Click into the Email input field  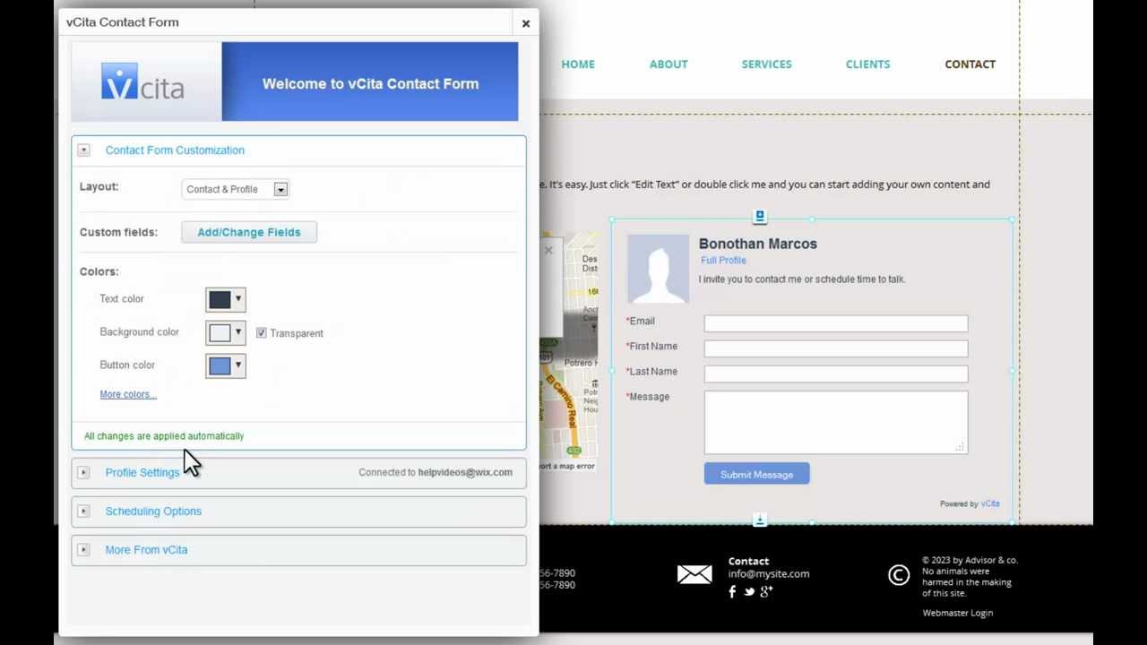pos(836,323)
